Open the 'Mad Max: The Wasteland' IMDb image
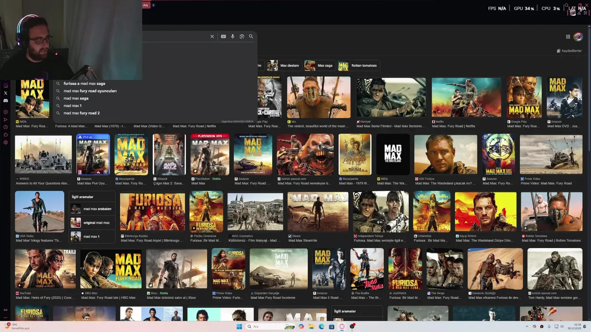The image size is (591, 332). [x=393, y=154]
